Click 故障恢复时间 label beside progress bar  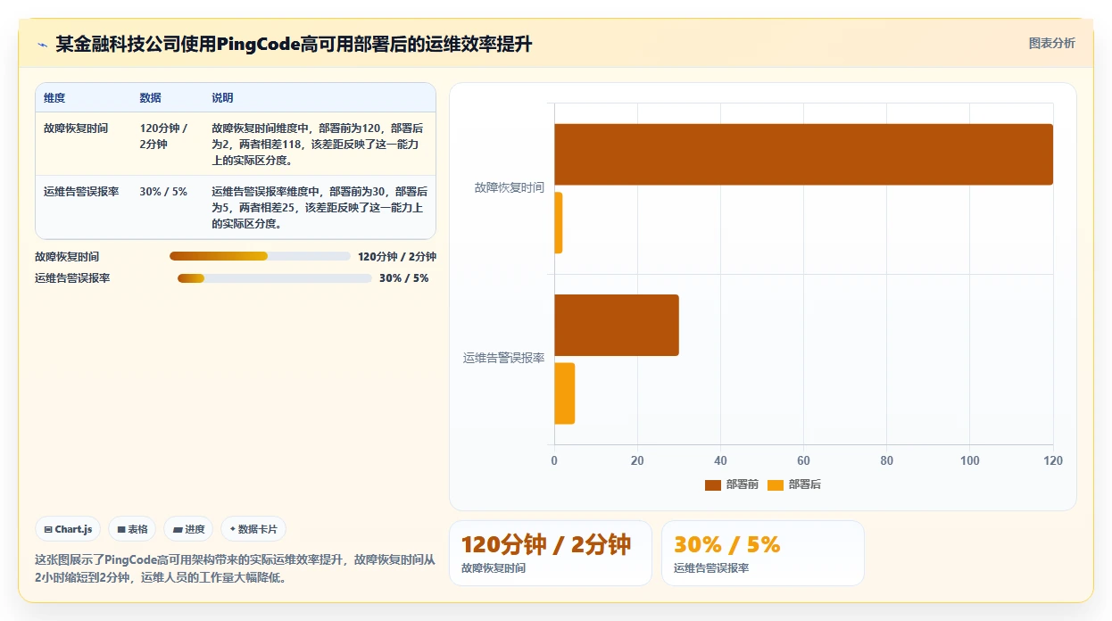pyautogui.click(x=67, y=257)
